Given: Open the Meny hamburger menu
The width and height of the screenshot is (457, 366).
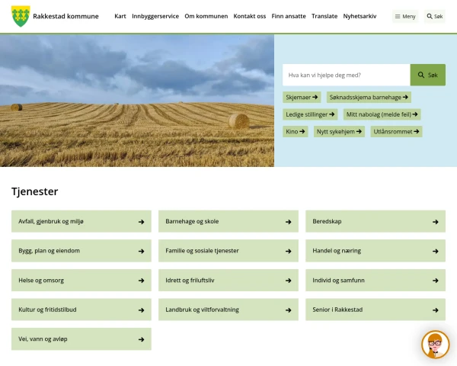Looking at the screenshot, I should [x=405, y=16].
